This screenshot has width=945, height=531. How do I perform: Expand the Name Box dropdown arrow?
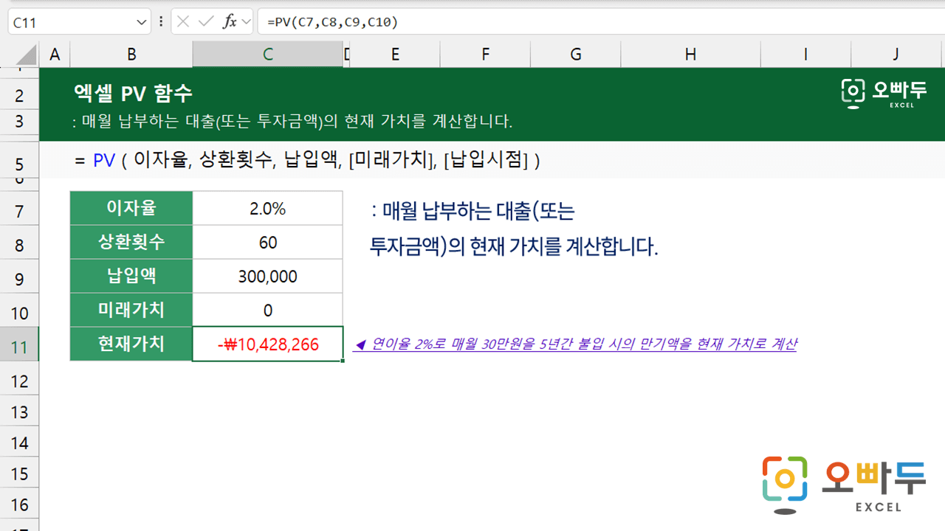[x=141, y=22]
